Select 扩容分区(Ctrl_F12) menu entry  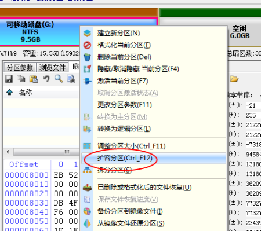click(x=154, y=158)
